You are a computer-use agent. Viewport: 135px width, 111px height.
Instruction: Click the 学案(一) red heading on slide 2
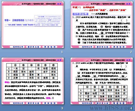(x=77, y=8)
